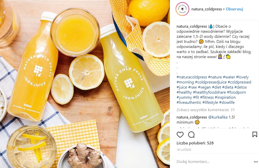Open comments via speech bubble icon
Viewport: 259px width, 168px height.
point(191,135)
